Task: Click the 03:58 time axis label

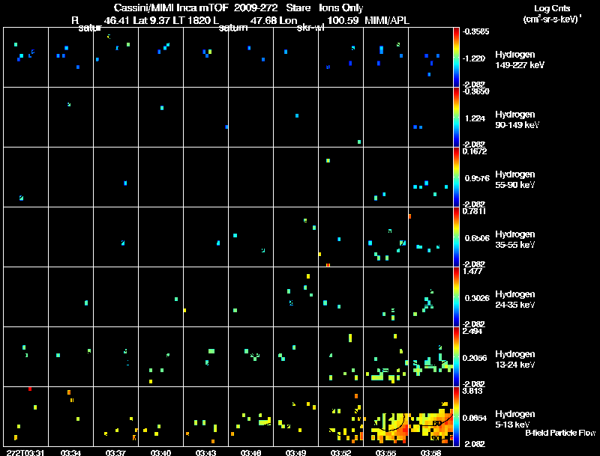Action: click(430, 453)
